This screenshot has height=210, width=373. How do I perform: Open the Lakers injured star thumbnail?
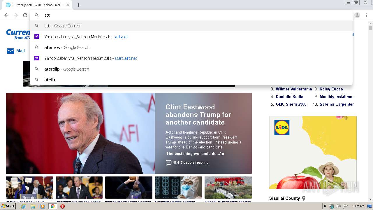[129, 188]
